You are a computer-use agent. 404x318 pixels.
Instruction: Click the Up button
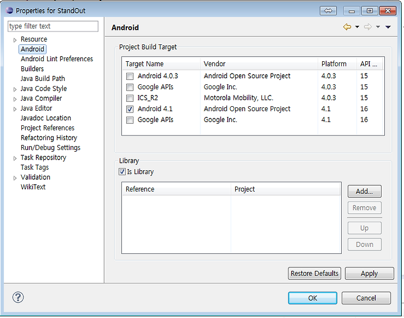[364, 228]
